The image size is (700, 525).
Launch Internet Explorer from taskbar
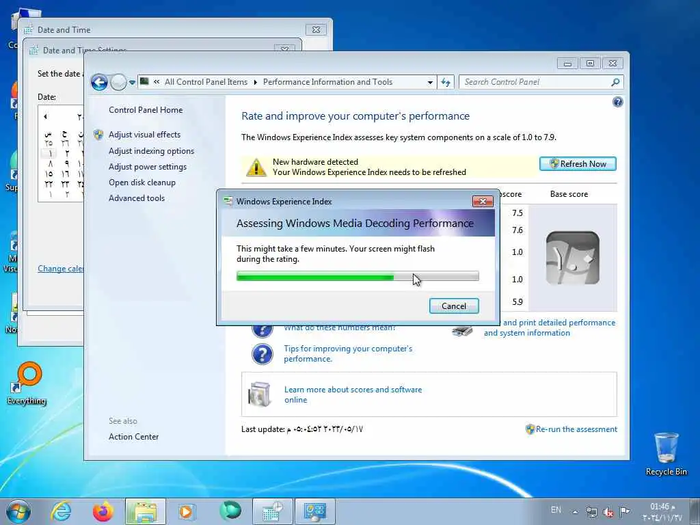click(61, 511)
